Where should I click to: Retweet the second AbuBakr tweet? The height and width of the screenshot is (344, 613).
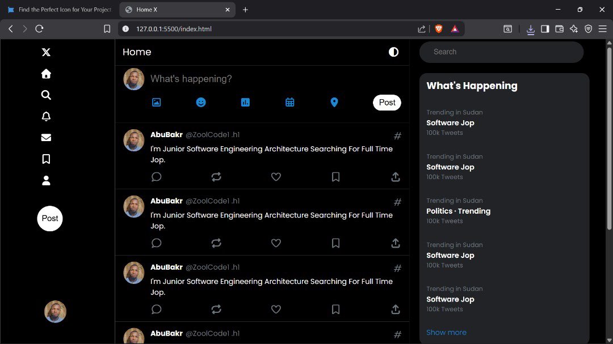[216, 243]
